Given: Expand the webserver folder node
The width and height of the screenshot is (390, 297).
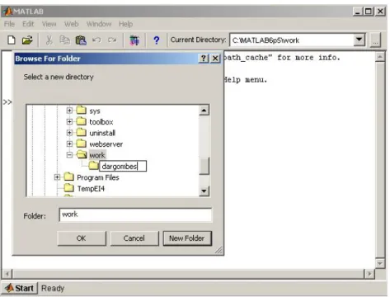Looking at the screenshot, I should click(69, 144).
